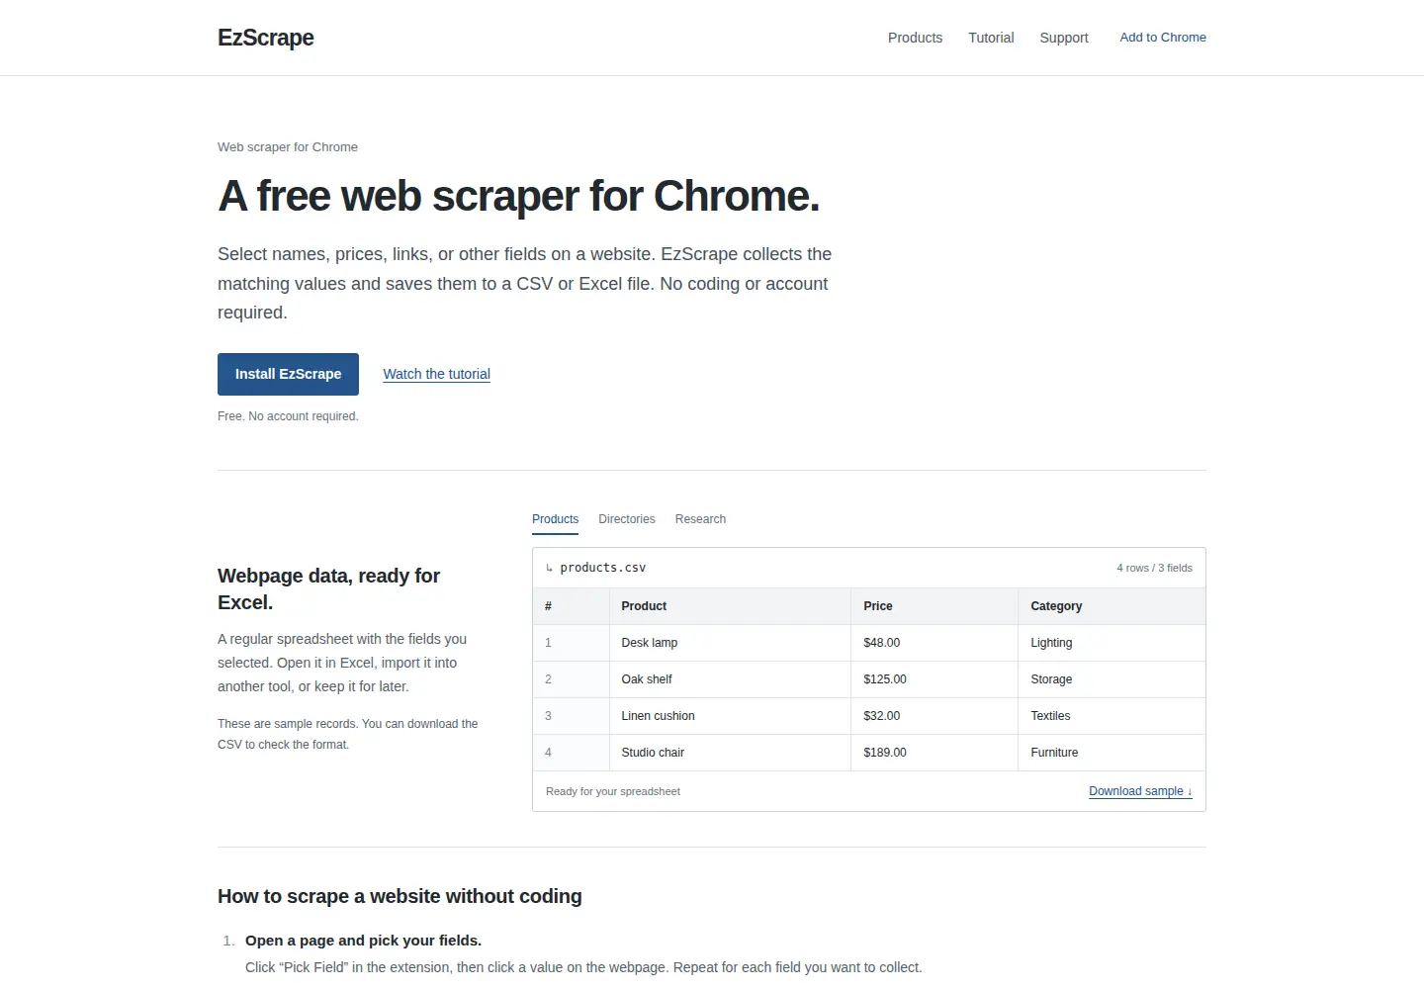Click the EzScrape logo
This screenshot has height=989, width=1424.
point(266,38)
